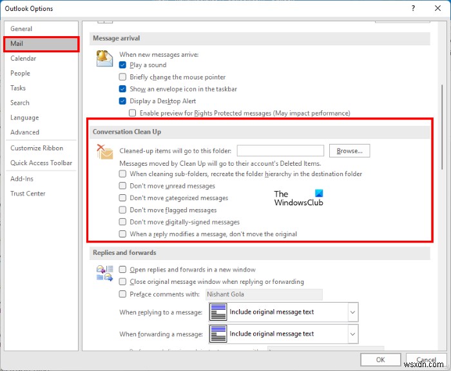The width and height of the screenshot is (451, 371).
Task: Enable preview for Rights Protected messages
Action: [132, 113]
